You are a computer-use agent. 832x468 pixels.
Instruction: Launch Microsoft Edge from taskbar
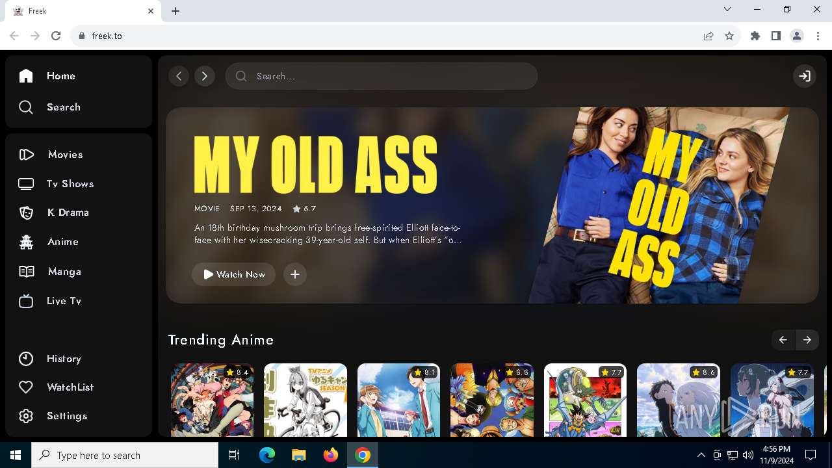267,455
